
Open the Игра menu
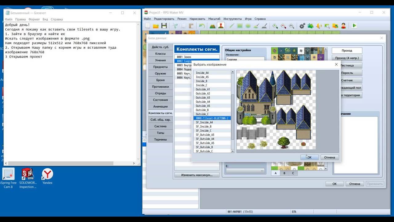248,19
